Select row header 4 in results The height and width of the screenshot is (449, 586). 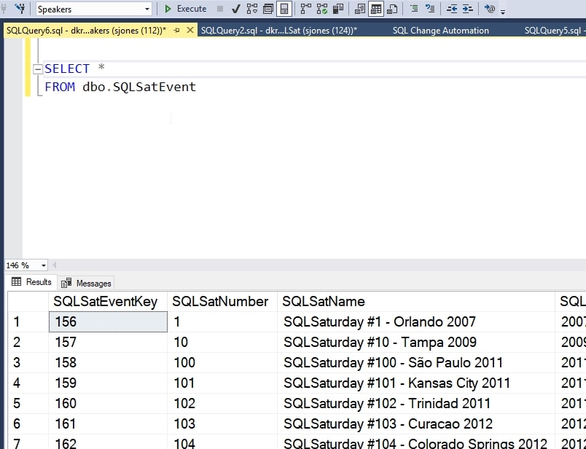28,383
